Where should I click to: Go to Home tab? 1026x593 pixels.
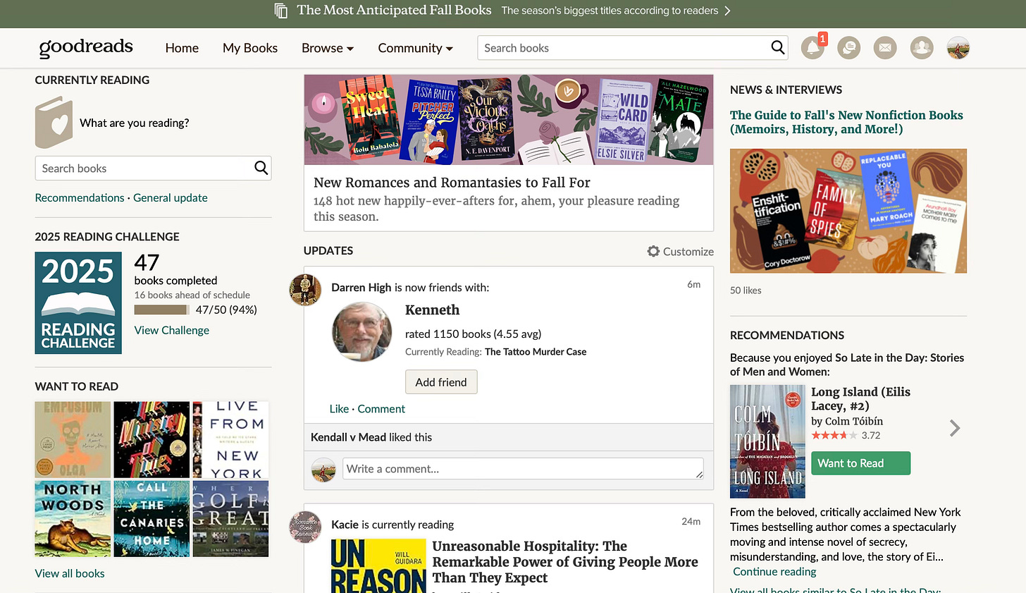182,48
